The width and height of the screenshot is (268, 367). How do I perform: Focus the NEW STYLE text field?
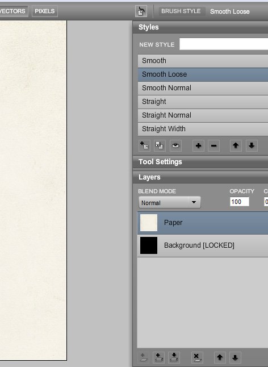(224, 44)
